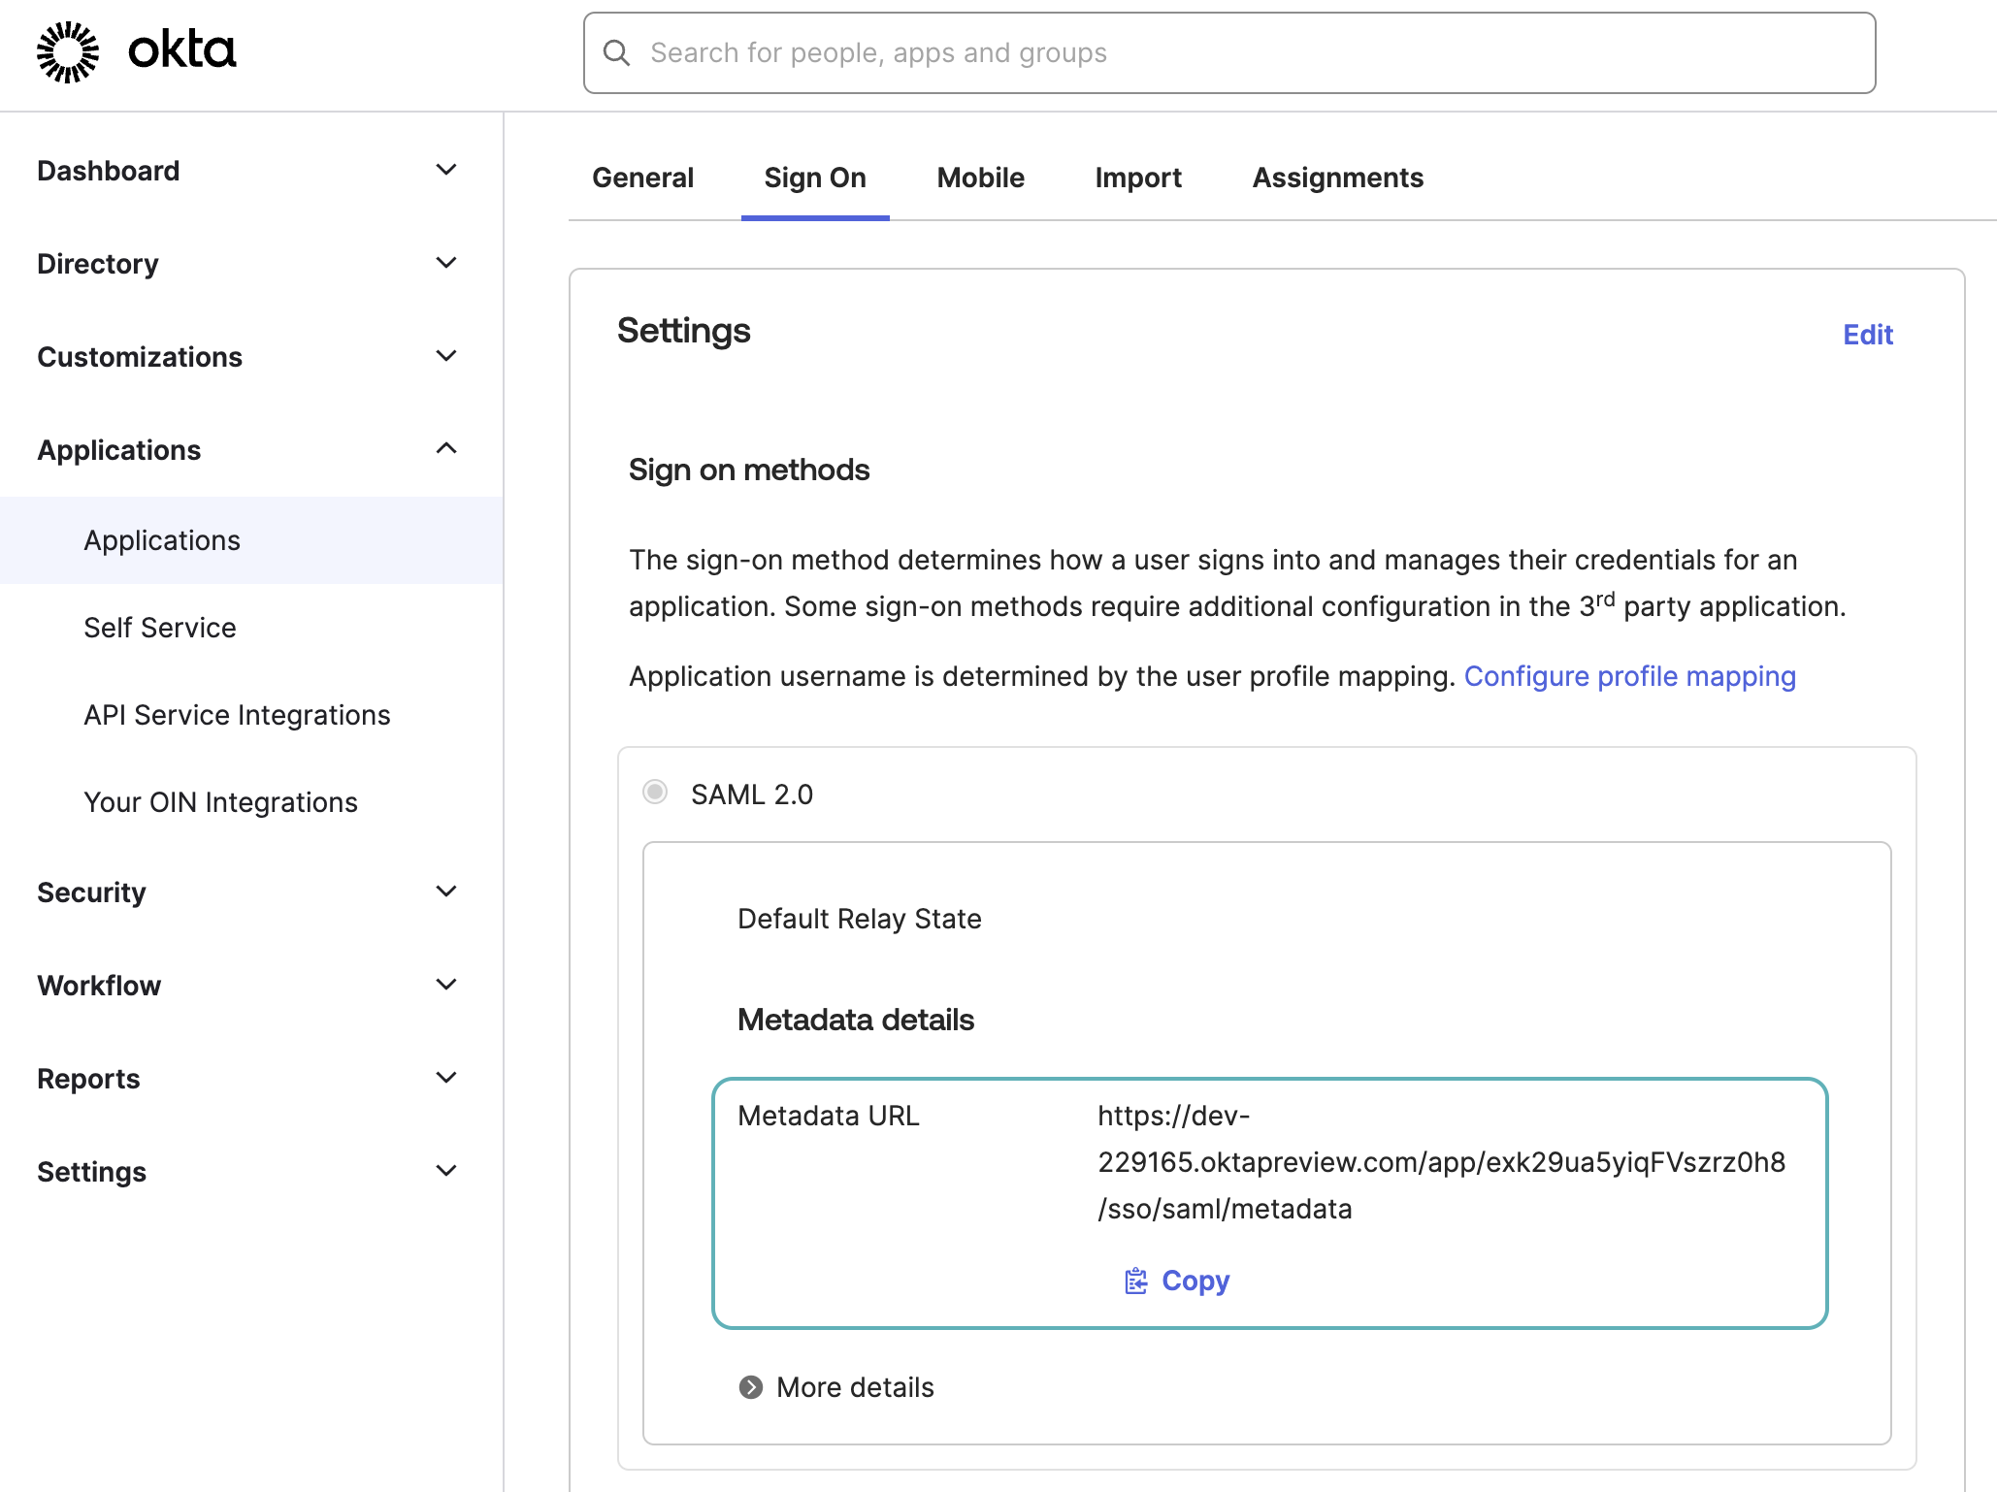Click the Security expand arrow
1997x1492 pixels.
click(445, 892)
